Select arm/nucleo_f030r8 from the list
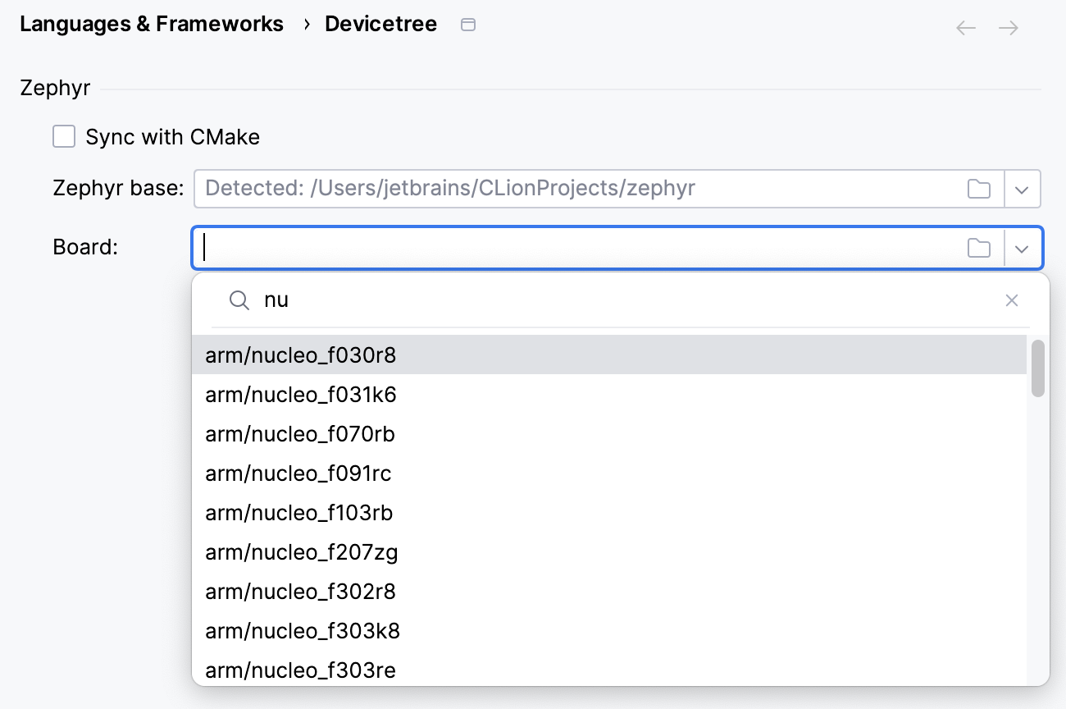 pos(301,355)
